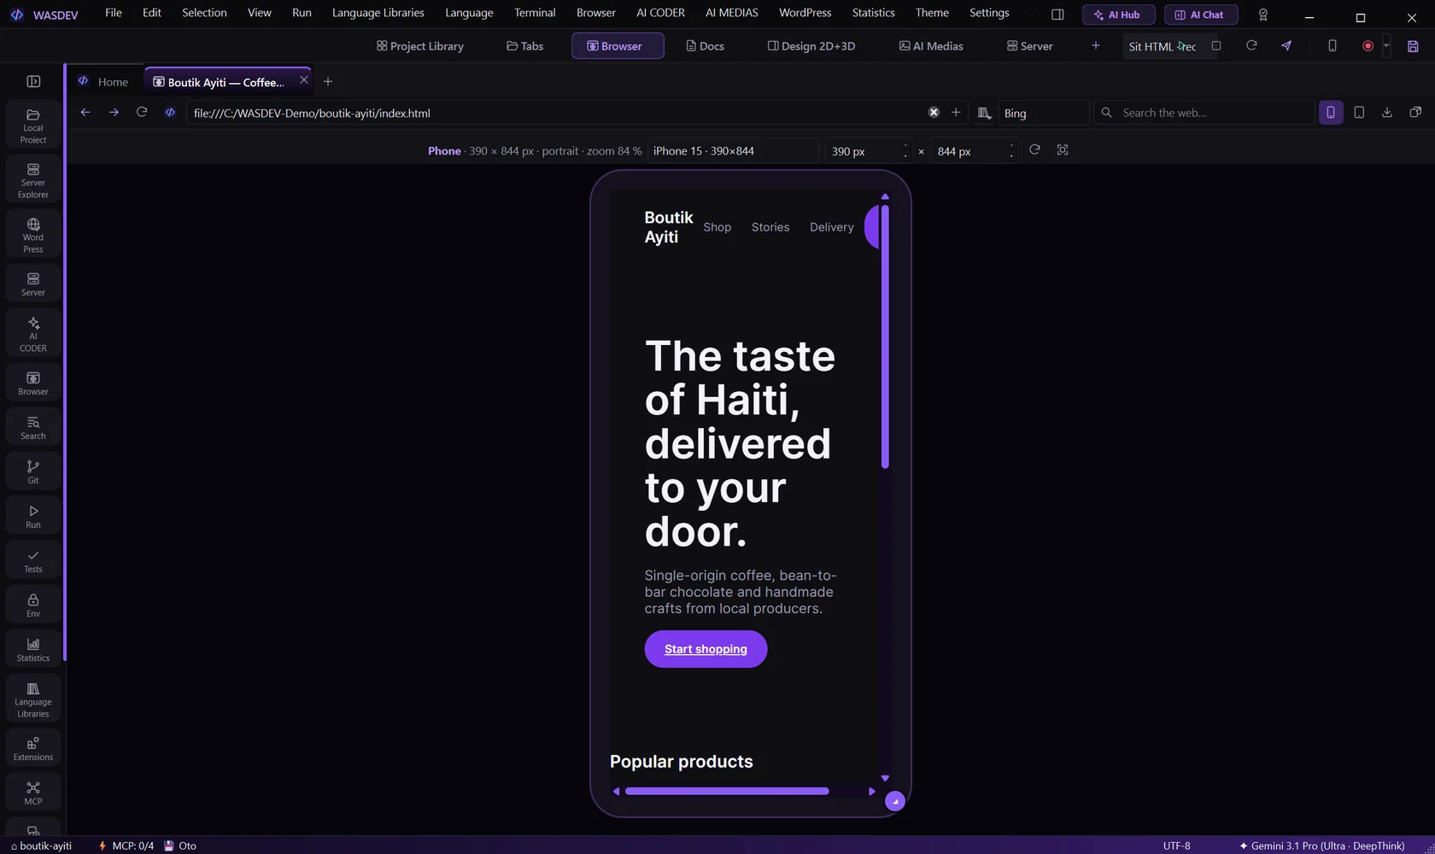The height and width of the screenshot is (854, 1435).
Task: Click the horizontal scrollbar in phone preview
Action: point(727,791)
